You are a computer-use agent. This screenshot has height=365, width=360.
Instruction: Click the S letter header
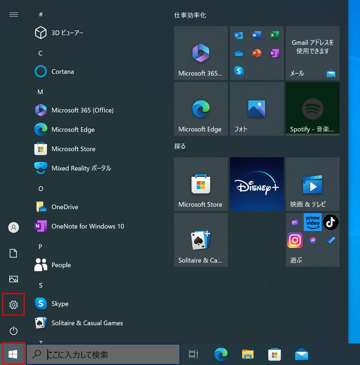(x=40, y=285)
